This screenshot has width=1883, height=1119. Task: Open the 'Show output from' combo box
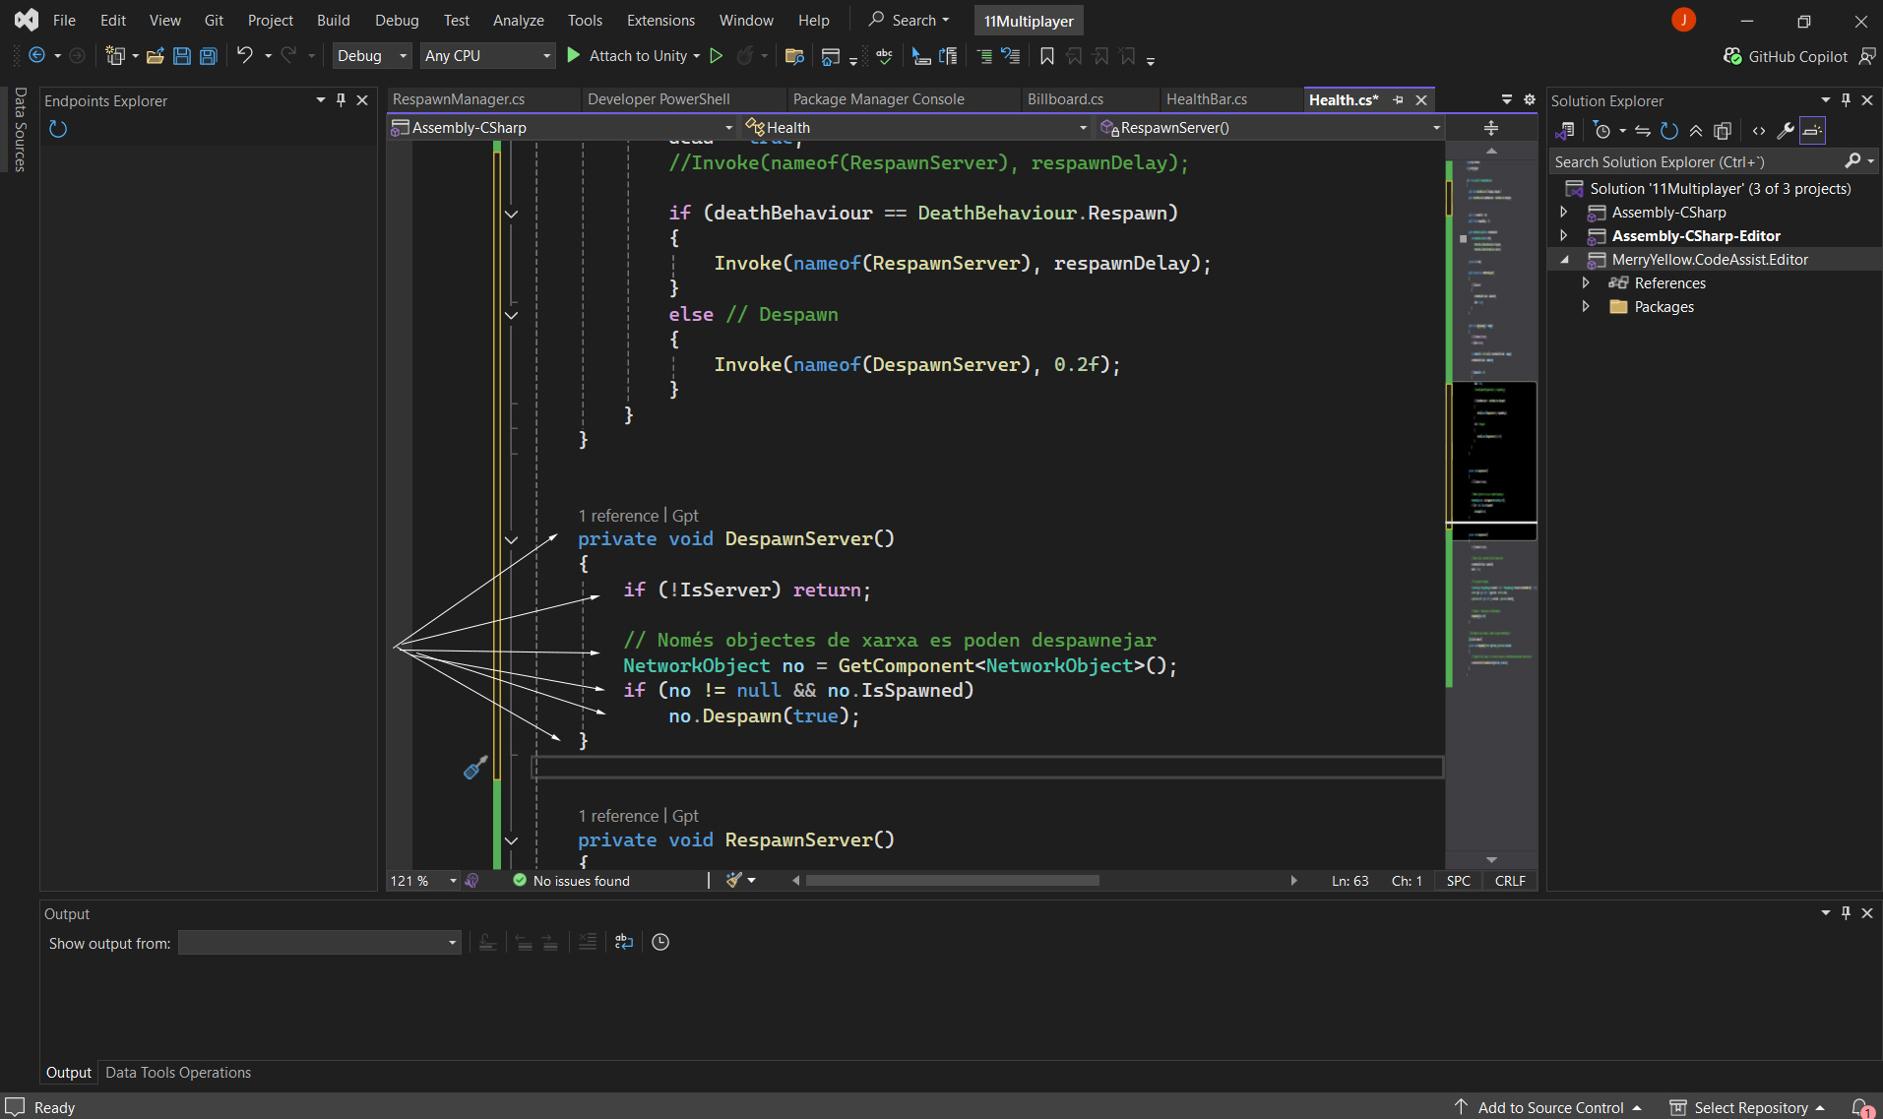(319, 943)
